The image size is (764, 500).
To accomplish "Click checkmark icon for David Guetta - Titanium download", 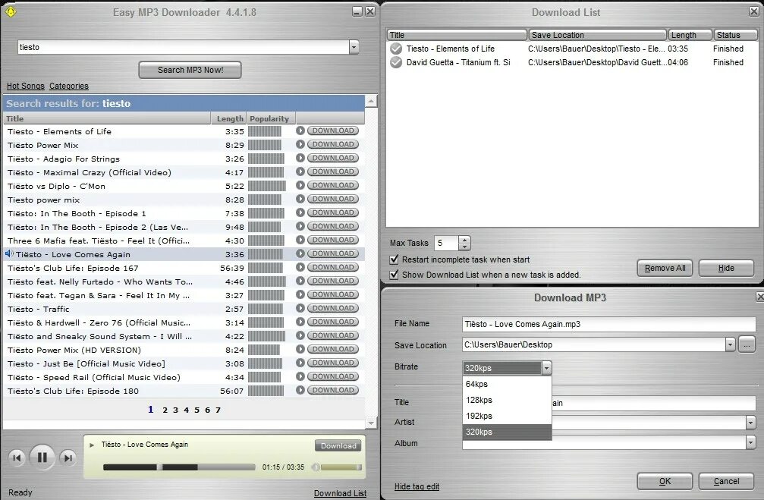I will (396, 62).
